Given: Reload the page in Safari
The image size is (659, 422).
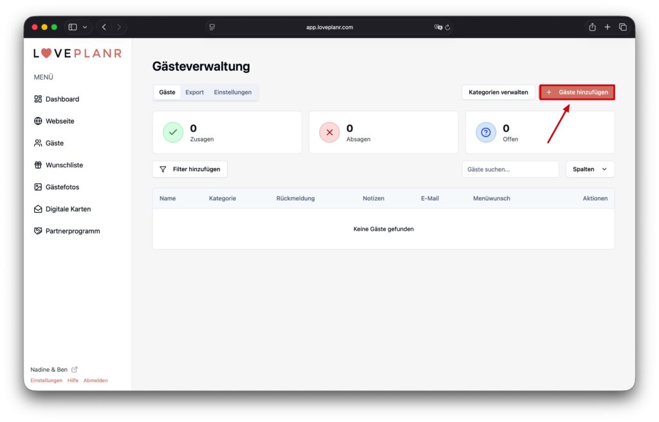Looking at the screenshot, I should 448,27.
